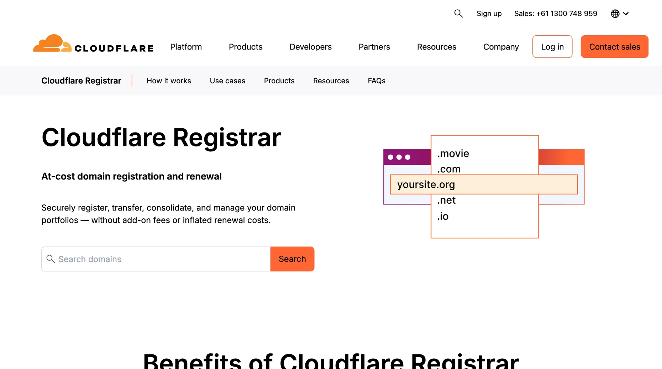The image size is (662, 369).
Task: Open the Platform menu
Action: (186, 47)
